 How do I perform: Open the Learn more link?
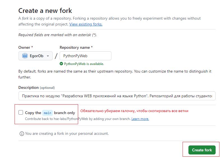(140, 119)
